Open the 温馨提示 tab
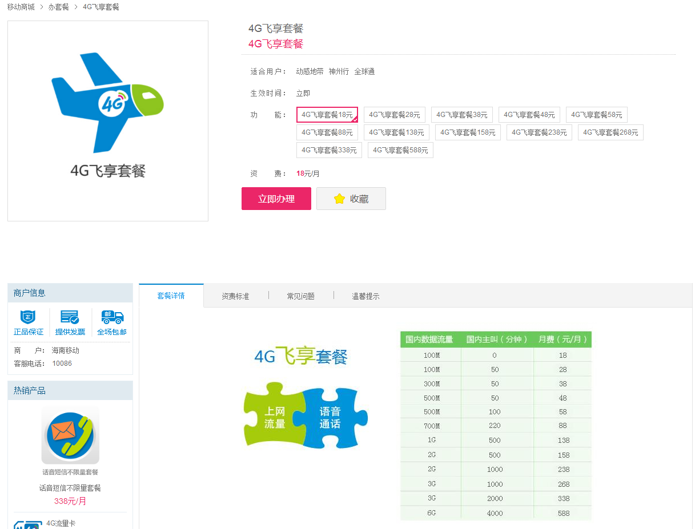 click(365, 296)
